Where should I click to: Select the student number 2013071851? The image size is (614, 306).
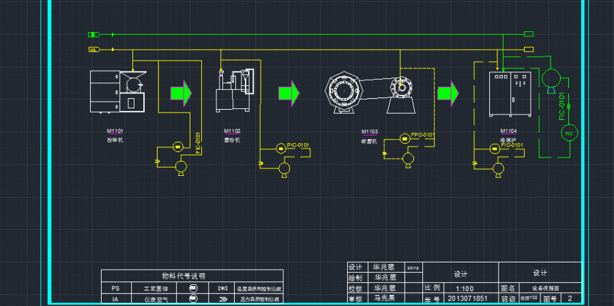tap(467, 299)
